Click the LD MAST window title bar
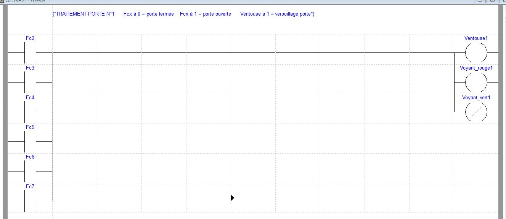 229,2
